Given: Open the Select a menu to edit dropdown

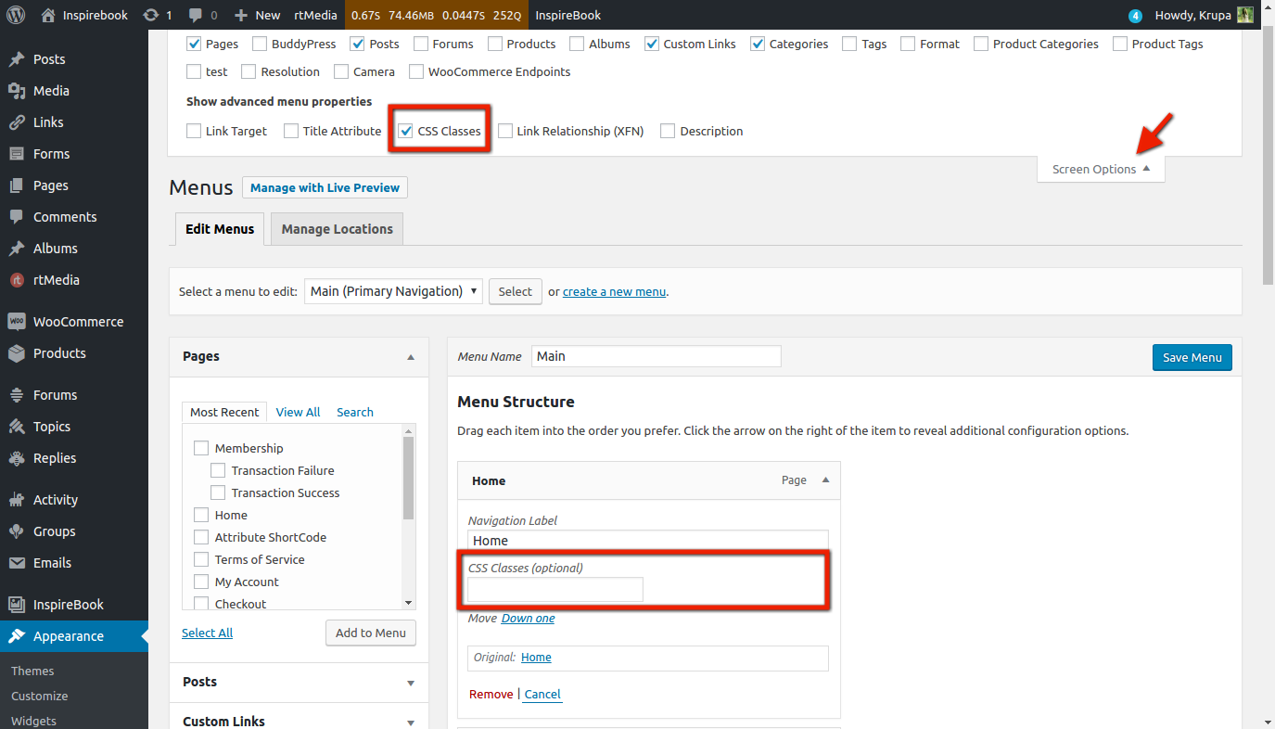Looking at the screenshot, I should point(393,291).
